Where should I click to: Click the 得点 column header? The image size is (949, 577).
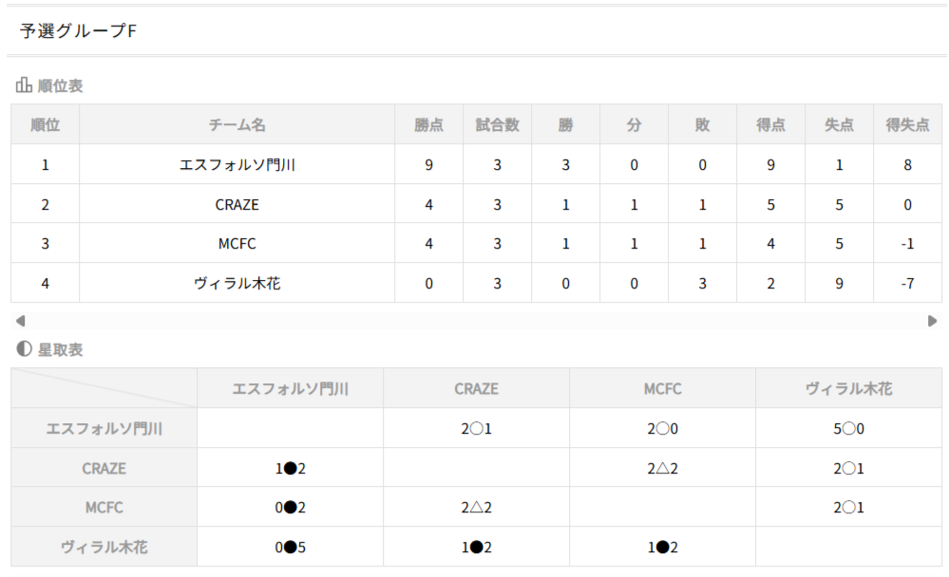pos(770,124)
